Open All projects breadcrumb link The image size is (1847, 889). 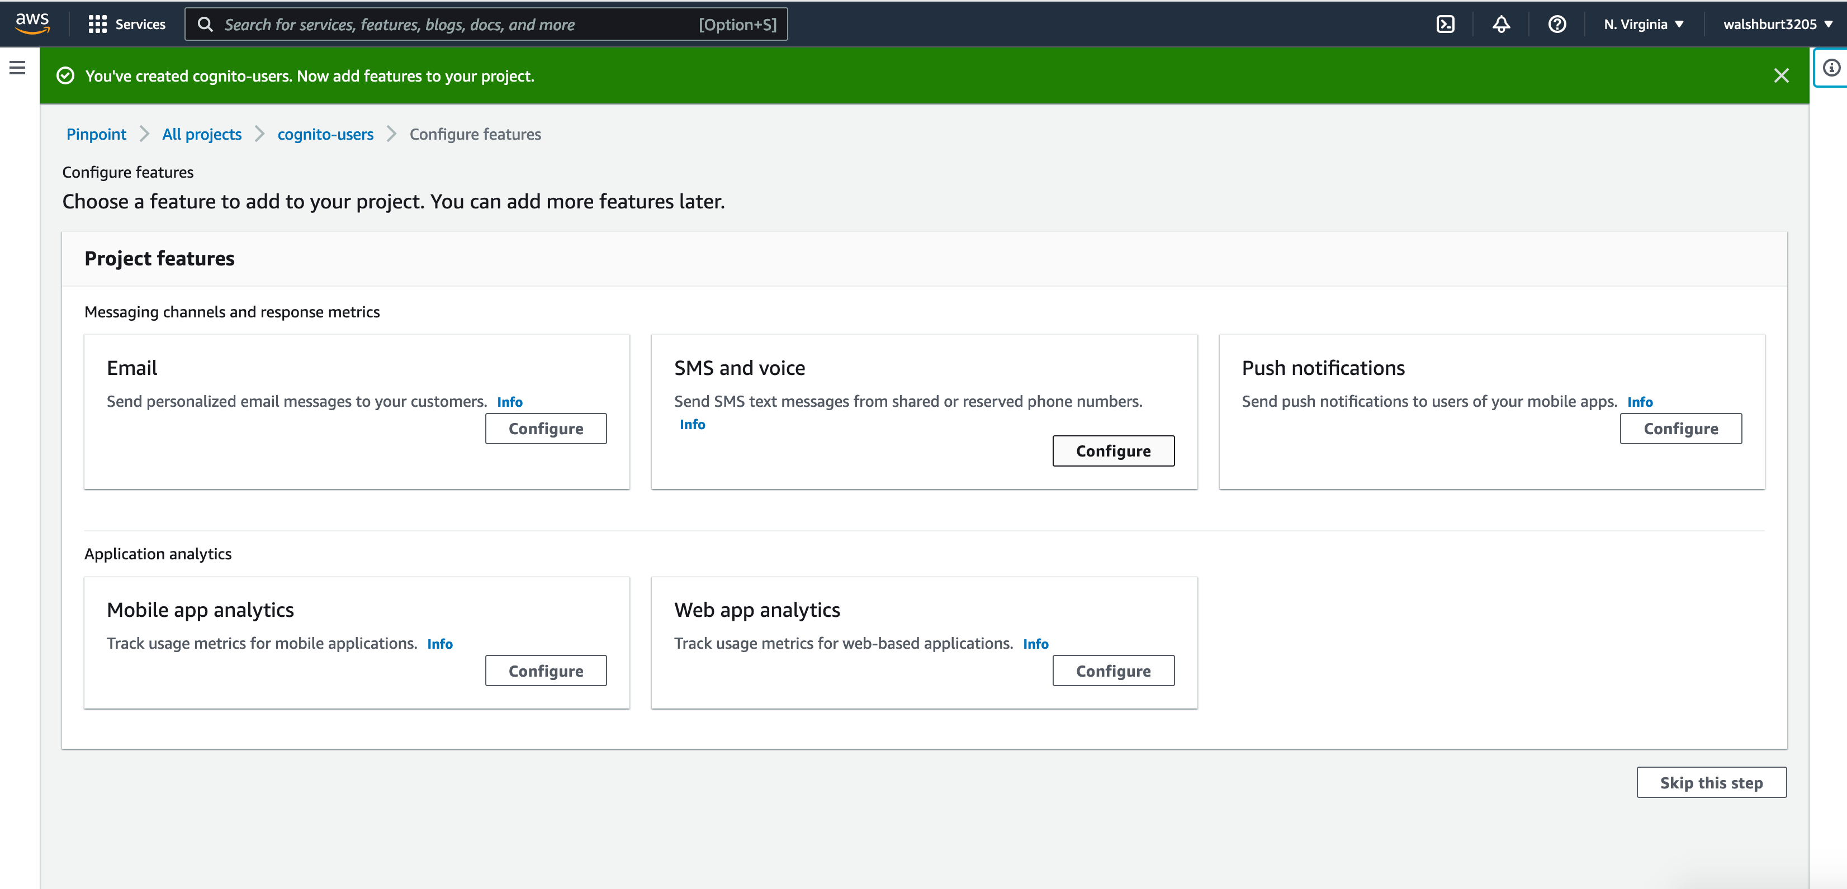coord(201,134)
